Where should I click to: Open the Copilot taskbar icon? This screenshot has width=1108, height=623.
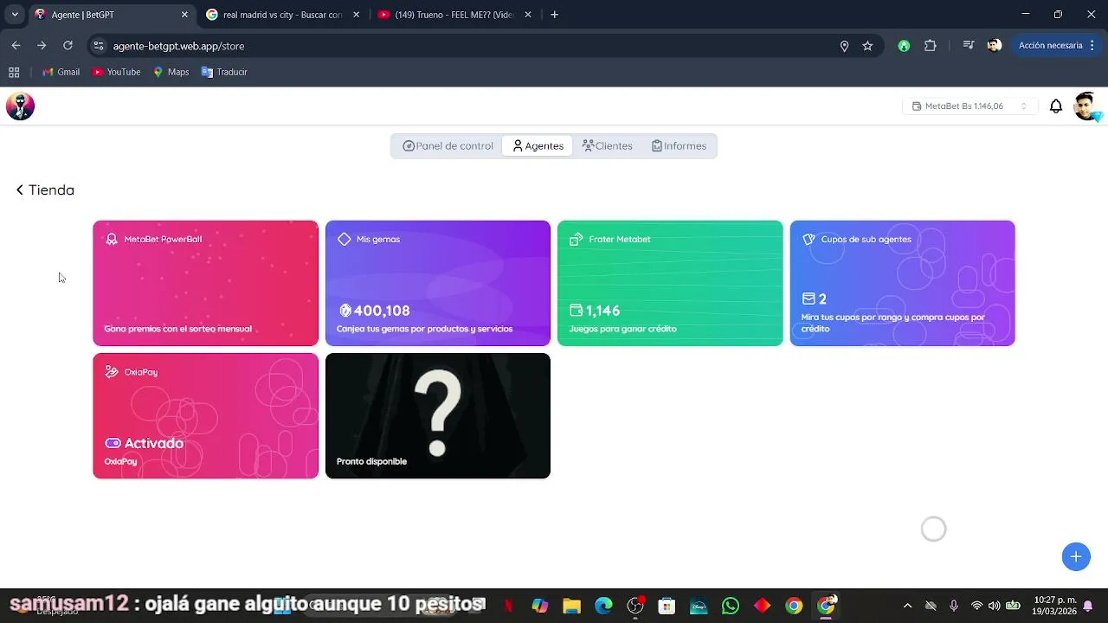[540, 606]
